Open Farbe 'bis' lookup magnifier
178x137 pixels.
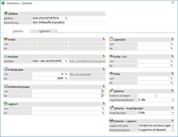point(172,83)
